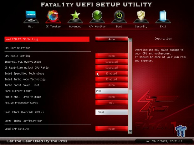The height and width of the screenshot is (145, 194).
Task: Click the date and time in status bar
Action: tap(164, 141)
